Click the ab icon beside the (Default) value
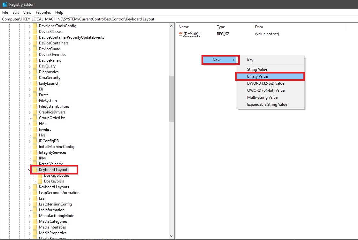This screenshot has height=240, width=358. 180,34
